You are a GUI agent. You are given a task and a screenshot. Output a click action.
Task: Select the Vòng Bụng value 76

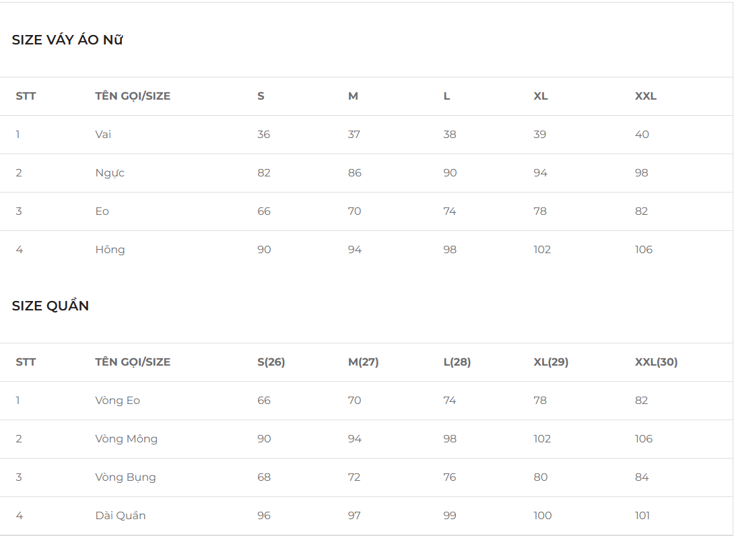(450, 477)
